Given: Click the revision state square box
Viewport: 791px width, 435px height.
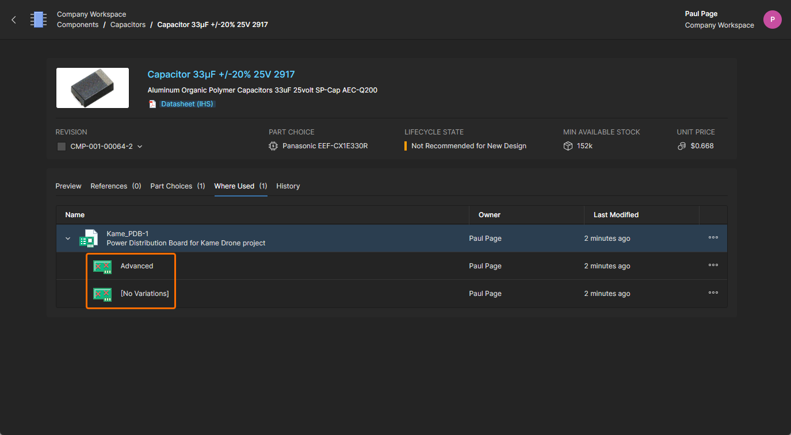Looking at the screenshot, I should [62, 147].
